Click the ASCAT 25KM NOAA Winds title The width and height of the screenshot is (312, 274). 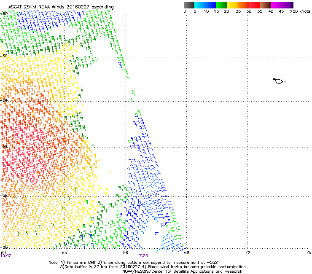pyautogui.click(x=61, y=7)
